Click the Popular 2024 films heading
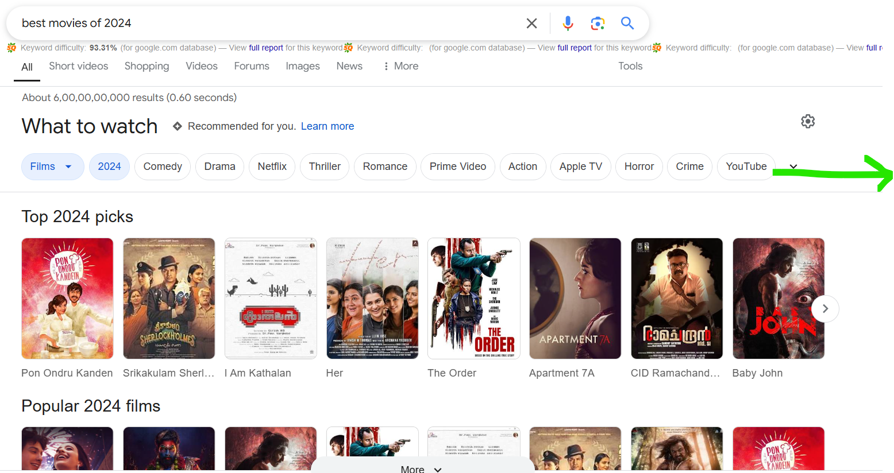The height and width of the screenshot is (473, 894). (x=91, y=406)
